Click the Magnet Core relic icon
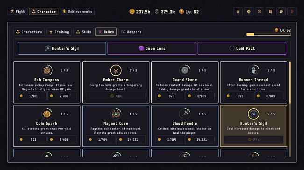 point(116,114)
